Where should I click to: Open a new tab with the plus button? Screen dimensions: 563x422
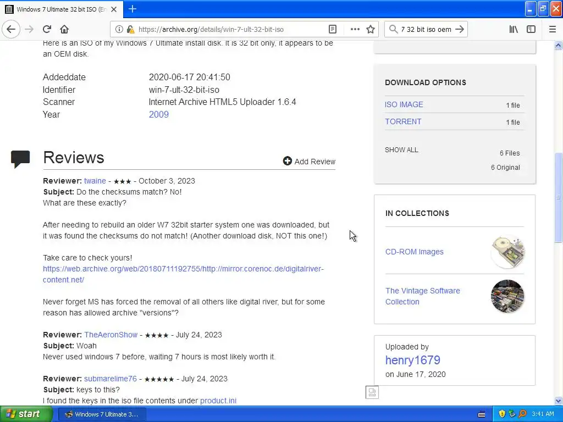coord(133,9)
